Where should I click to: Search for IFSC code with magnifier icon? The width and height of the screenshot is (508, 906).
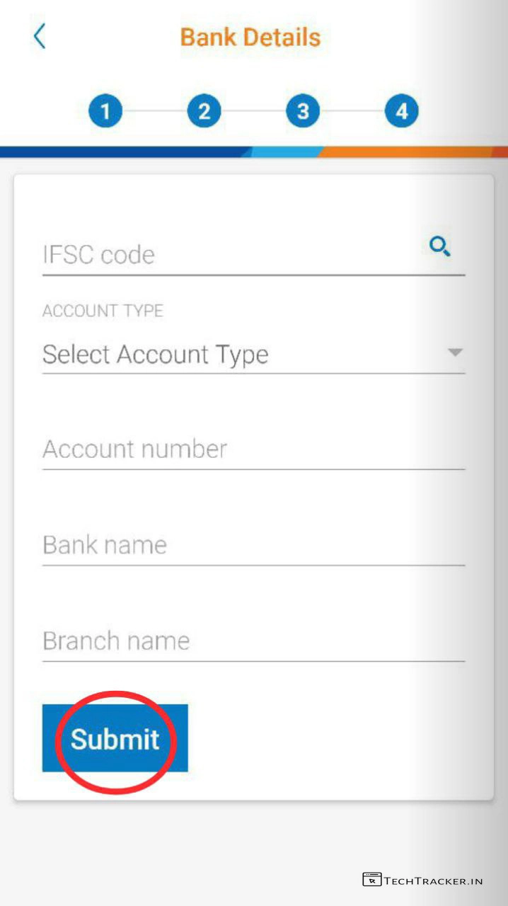(x=440, y=247)
